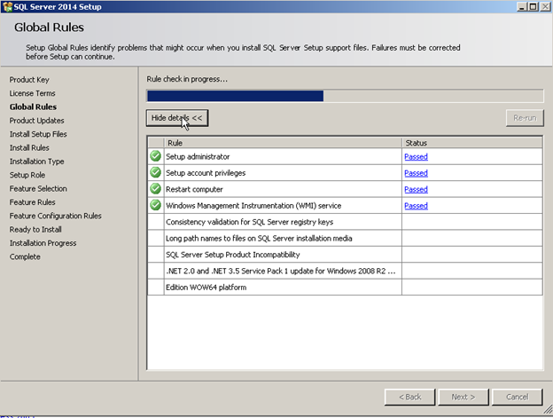Select Feature Configuration Rules step
The width and height of the screenshot is (553, 418).
tap(55, 216)
